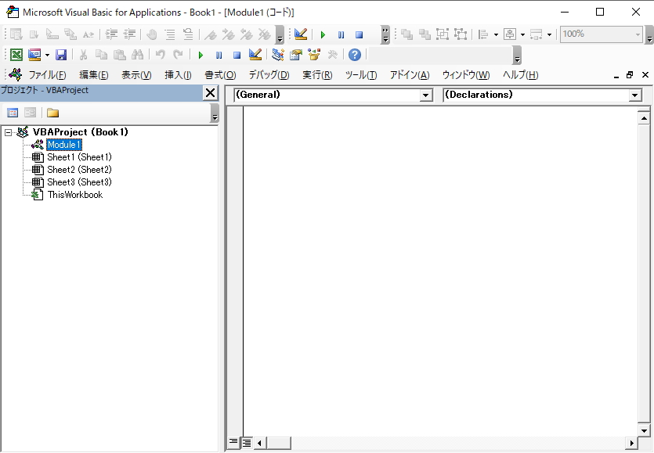Click the List Constants icon
This screenshot has height=453, width=654.
(34, 34)
